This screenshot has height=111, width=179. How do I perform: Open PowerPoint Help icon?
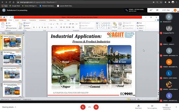coord(158,20)
